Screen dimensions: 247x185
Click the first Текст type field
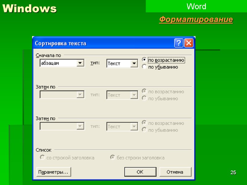(122, 64)
